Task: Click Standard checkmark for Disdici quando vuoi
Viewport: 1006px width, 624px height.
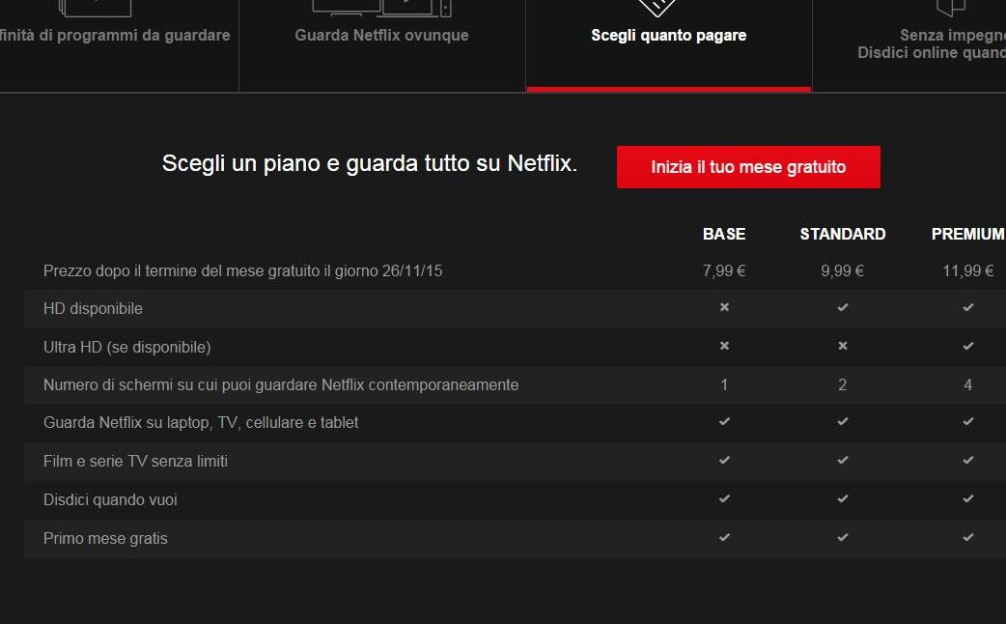Action: point(843,498)
